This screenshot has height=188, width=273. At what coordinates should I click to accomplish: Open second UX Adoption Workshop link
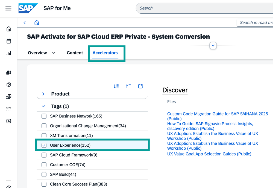pyautogui.click(x=213, y=146)
